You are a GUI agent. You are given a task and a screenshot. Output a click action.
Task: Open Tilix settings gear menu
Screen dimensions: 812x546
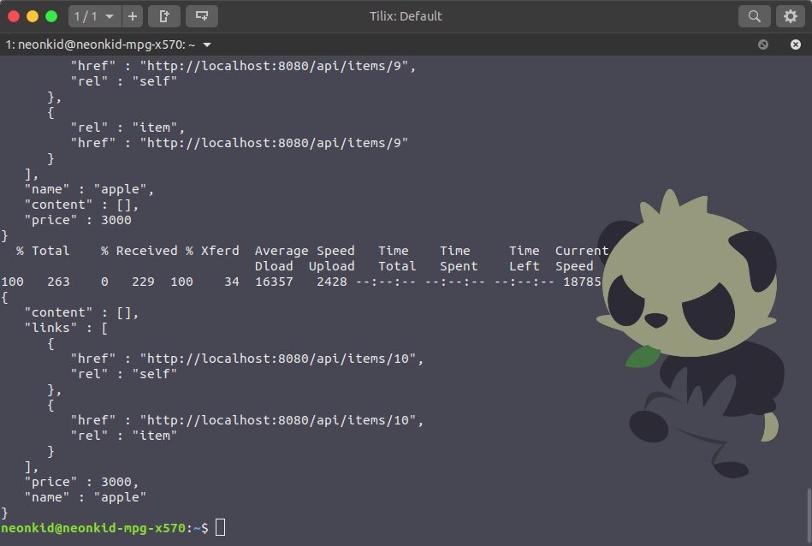pos(791,16)
